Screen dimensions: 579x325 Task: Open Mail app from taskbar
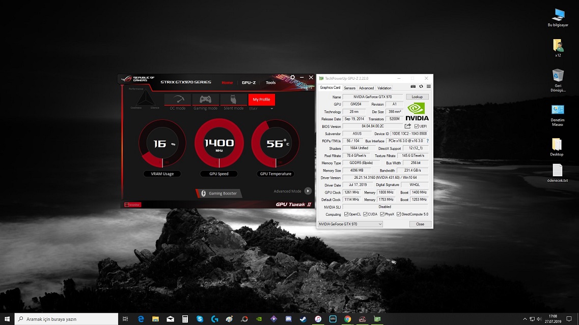170,319
